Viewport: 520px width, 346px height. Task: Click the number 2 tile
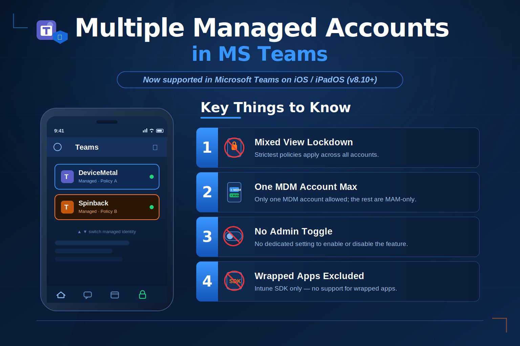pyautogui.click(x=207, y=192)
